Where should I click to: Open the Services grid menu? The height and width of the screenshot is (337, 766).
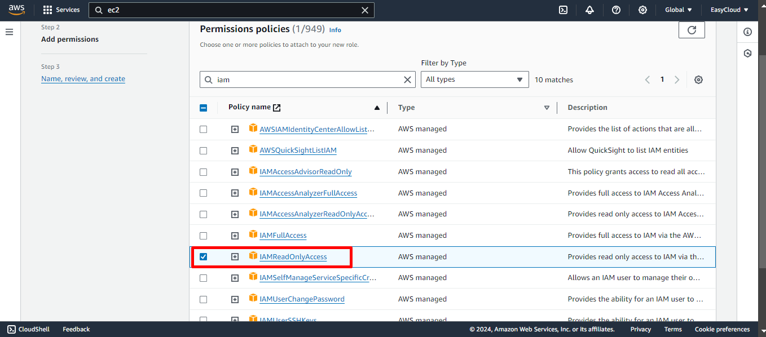click(x=61, y=10)
